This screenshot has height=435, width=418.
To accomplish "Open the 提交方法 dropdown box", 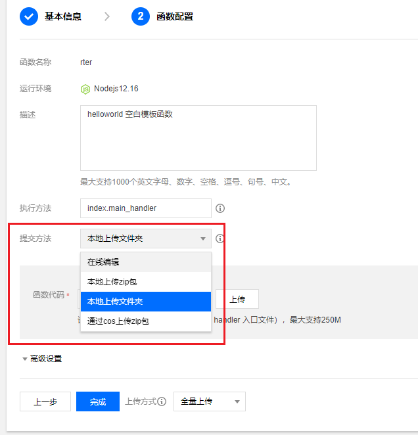I will click(145, 239).
